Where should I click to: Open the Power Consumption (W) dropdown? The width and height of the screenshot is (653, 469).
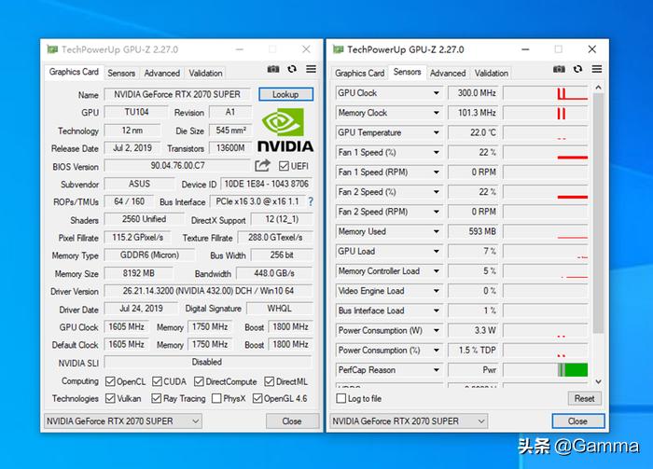pos(436,330)
